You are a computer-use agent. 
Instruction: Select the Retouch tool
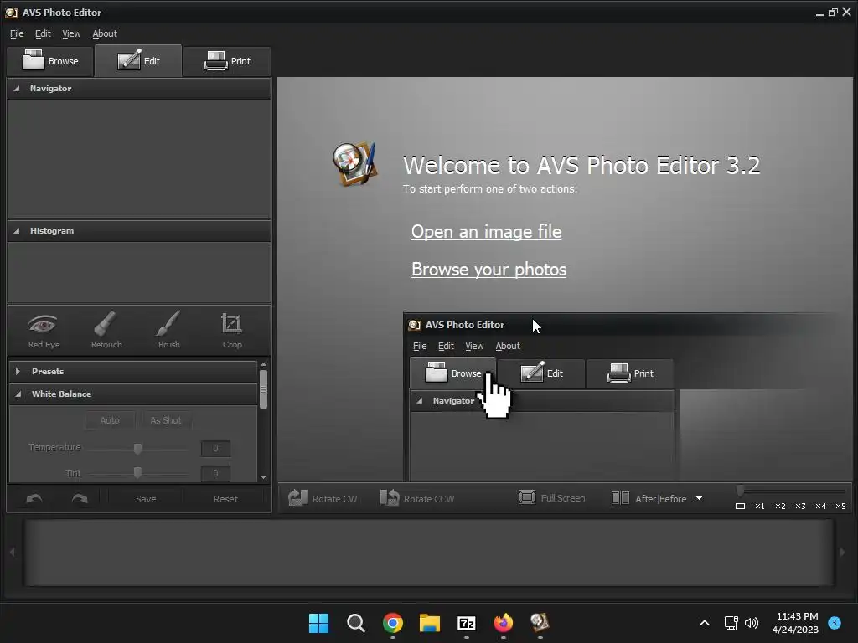tap(106, 331)
